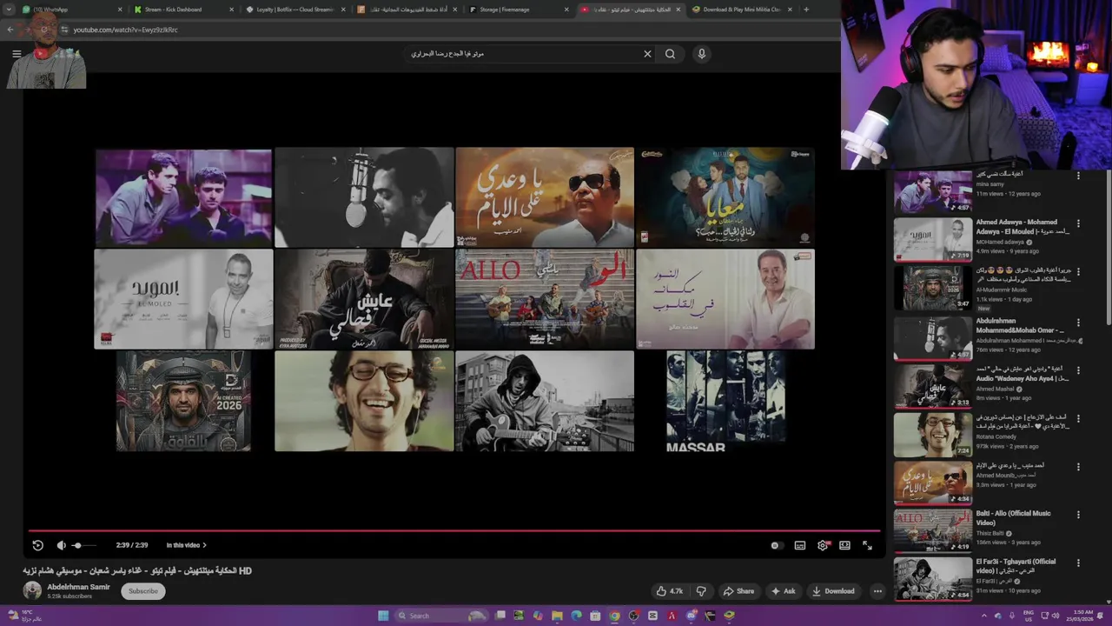Open the taskbar clock showing 1:50 AM

coord(1081,616)
